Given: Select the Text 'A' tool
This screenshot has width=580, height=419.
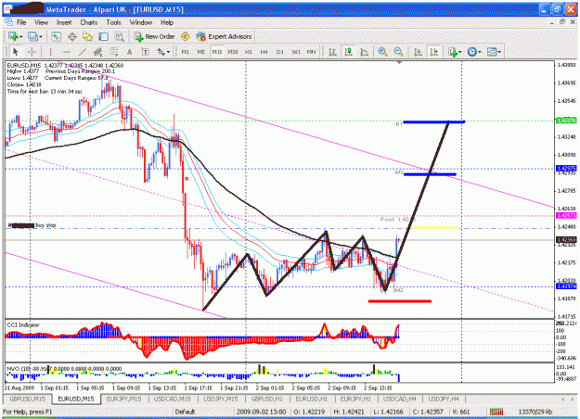Looking at the screenshot, I should pos(130,52).
